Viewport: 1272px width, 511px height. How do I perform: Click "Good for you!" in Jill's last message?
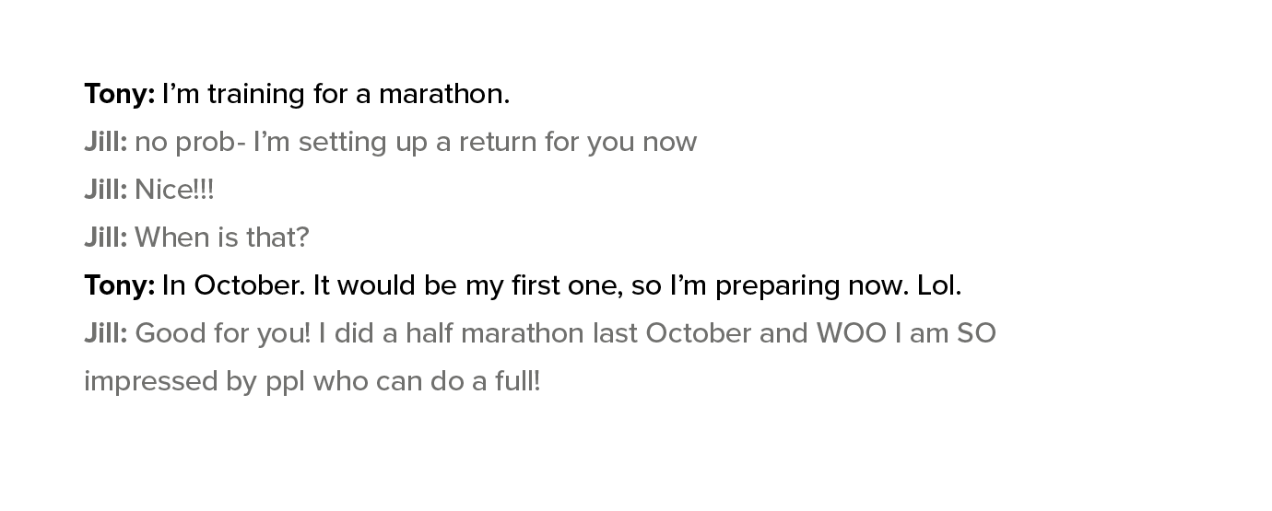pyautogui.click(x=223, y=334)
